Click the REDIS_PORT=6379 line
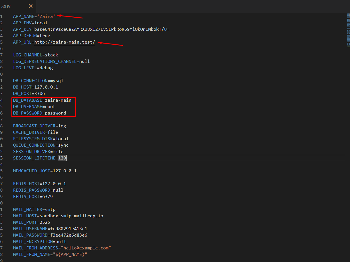This screenshot has height=262, width=350. [33, 197]
